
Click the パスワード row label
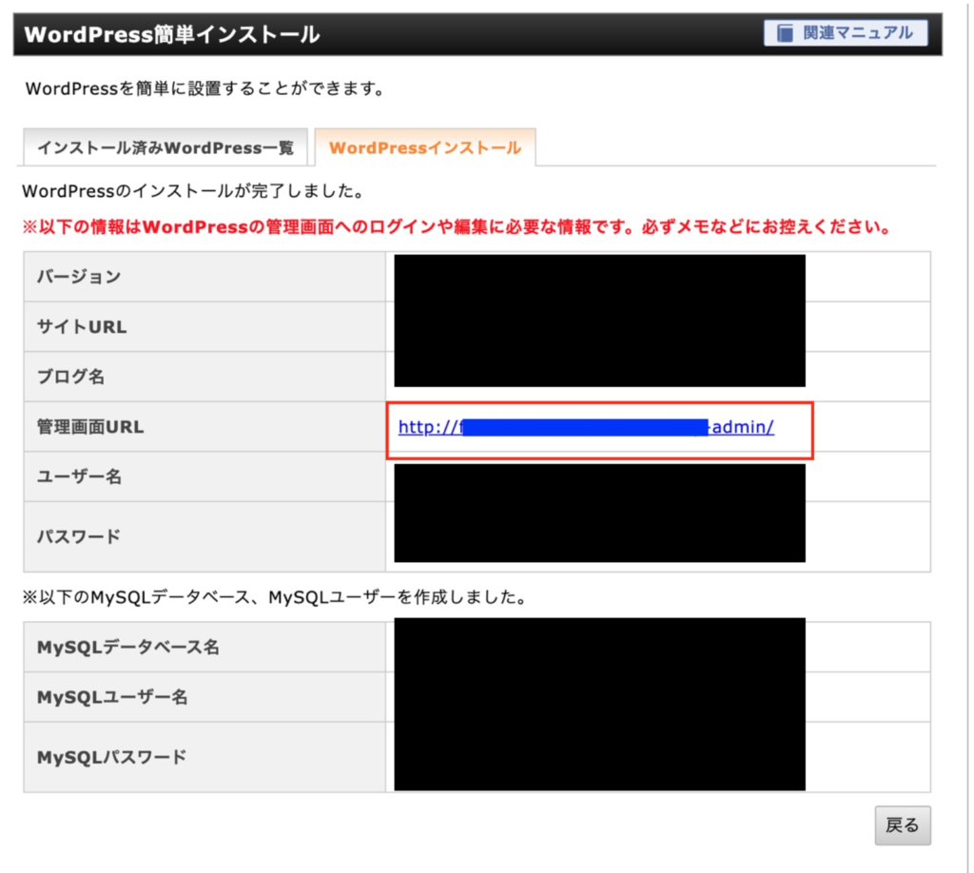tap(78, 536)
